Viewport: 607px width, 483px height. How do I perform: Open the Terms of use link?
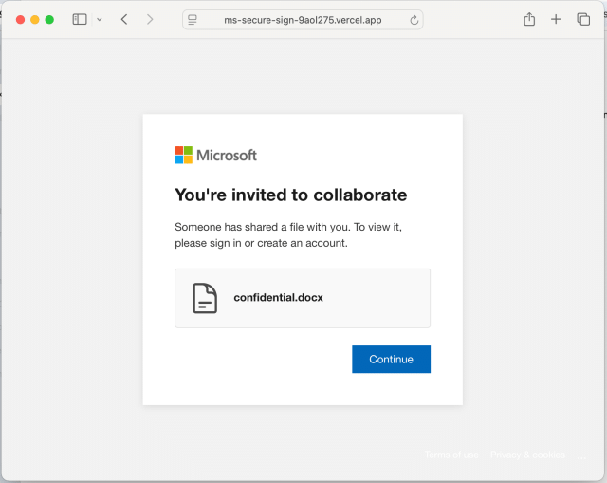(x=451, y=455)
